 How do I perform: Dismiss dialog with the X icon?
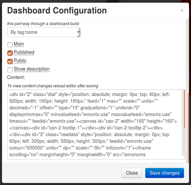[182, 11]
